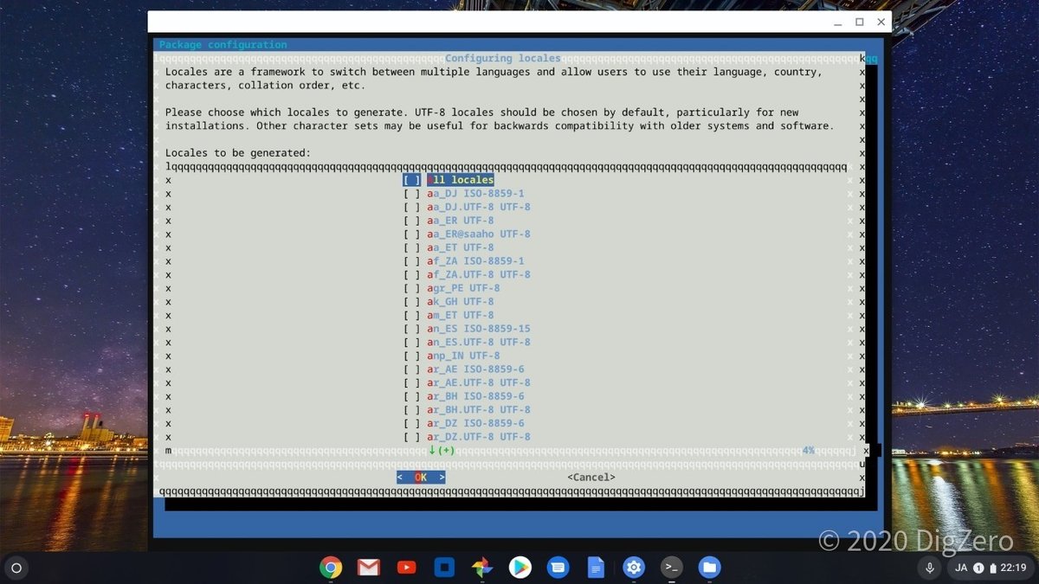This screenshot has height=584, width=1039.
Task: Click the 'Locales to be generated:' label
Action: pyautogui.click(x=238, y=153)
